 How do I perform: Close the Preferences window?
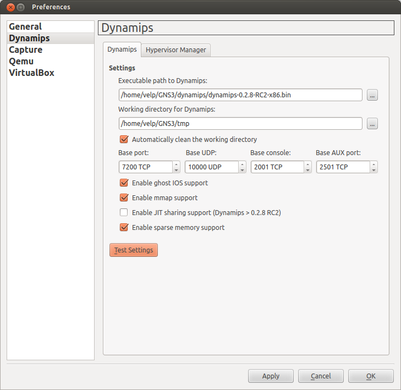pos(11,7)
